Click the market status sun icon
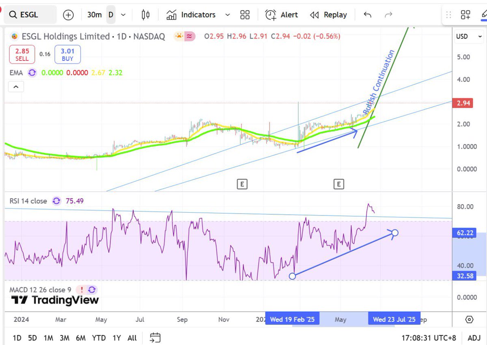 tap(179, 37)
